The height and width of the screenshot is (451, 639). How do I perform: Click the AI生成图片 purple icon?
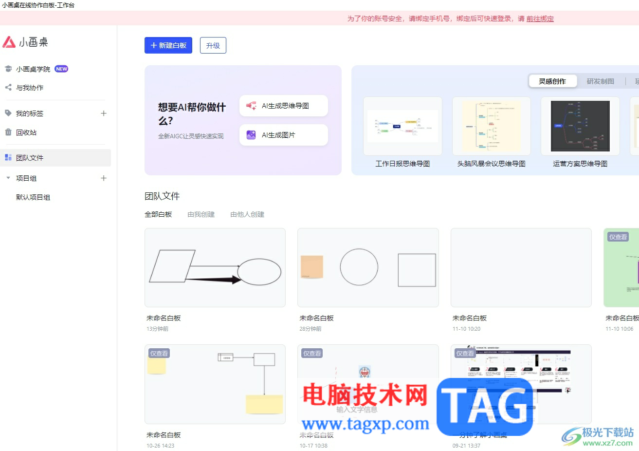tap(251, 135)
